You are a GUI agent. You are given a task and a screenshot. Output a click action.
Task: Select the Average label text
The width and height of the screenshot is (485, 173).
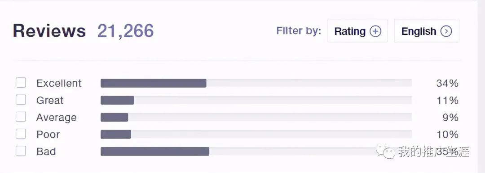[56, 118]
